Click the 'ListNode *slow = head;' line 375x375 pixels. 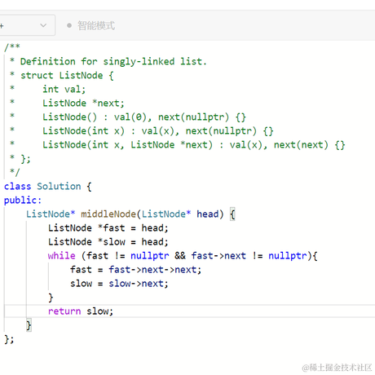[x=108, y=242]
